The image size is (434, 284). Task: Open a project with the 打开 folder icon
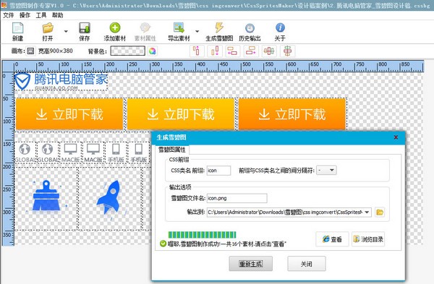point(48,28)
